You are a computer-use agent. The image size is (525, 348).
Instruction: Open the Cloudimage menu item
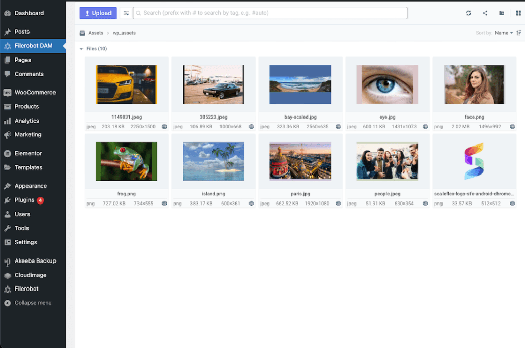[33, 275]
